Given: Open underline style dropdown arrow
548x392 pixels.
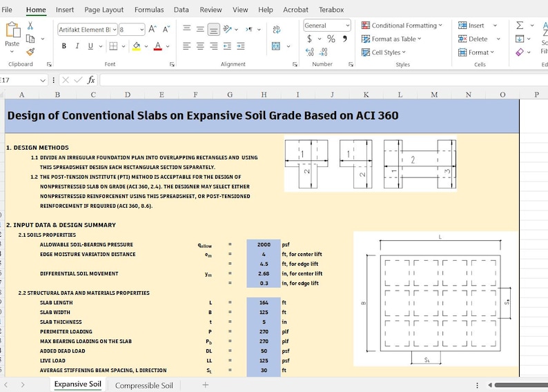Looking at the screenshot, I should (x=101, y=46).
